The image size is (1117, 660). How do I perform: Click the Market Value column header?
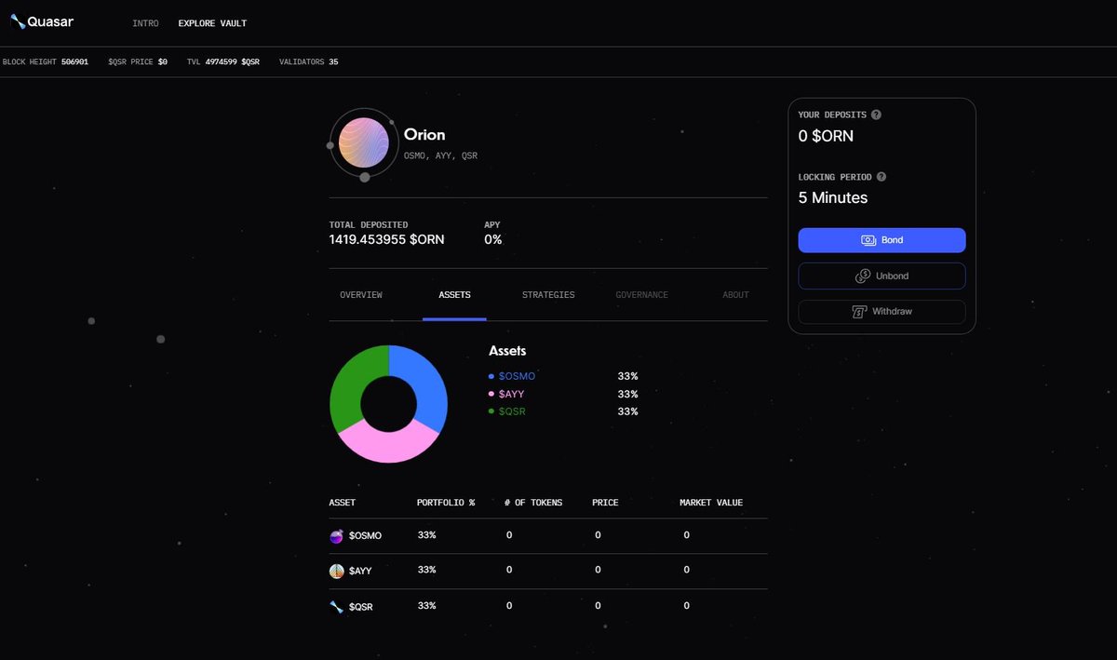(711, 503)
